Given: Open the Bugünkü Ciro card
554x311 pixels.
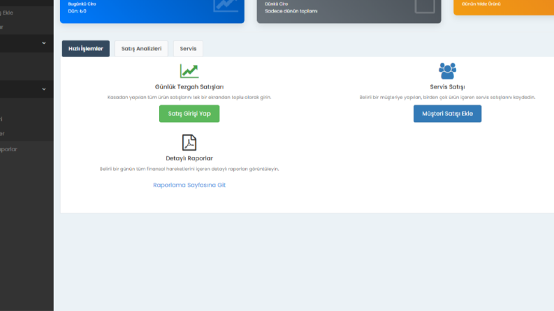Looking at the screenshot, I should tap(152, 11).
